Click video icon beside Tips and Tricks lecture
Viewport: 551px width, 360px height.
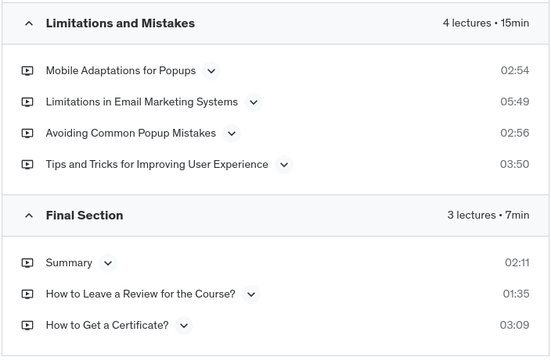(27, 165)
